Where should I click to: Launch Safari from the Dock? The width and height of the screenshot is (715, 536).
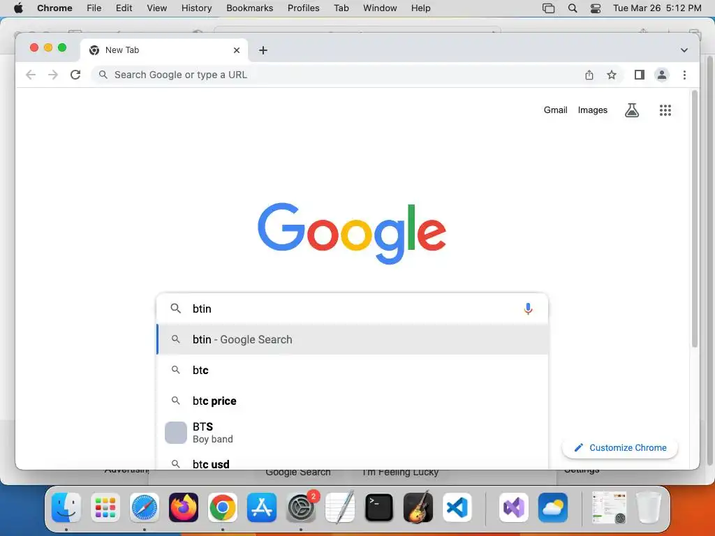[x=145, y=507]
